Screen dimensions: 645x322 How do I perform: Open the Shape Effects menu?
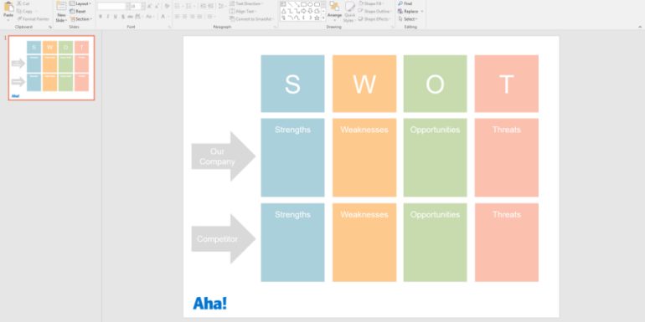tap(374, 19)
